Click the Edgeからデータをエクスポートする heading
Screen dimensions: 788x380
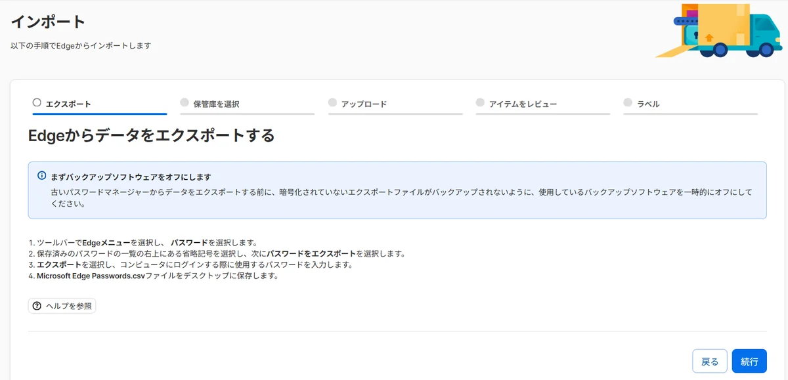151,136
